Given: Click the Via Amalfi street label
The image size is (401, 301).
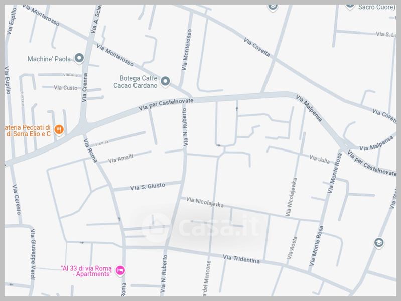Looking at the screenshot, I should (x=121, y=159).
